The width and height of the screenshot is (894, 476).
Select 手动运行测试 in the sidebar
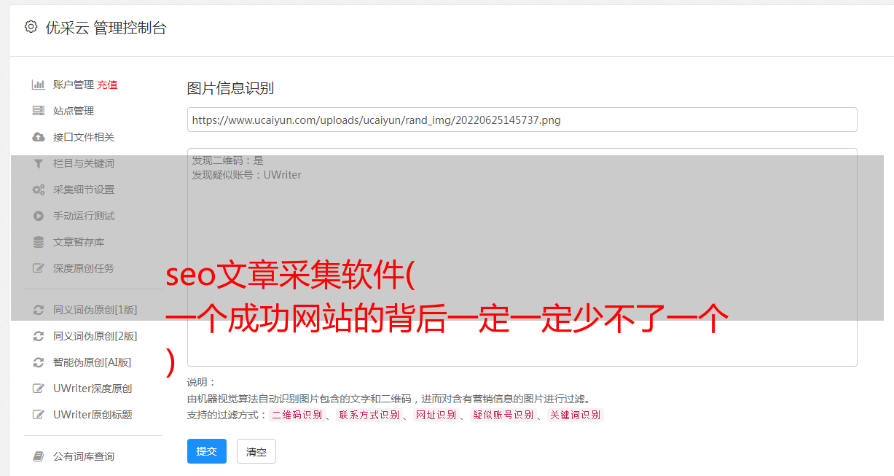tap(84, 216)
